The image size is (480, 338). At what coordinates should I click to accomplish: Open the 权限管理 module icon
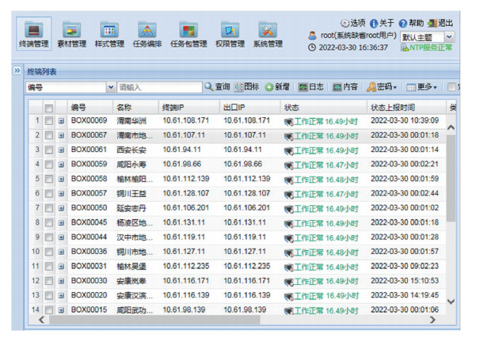(x=230, y=33)
